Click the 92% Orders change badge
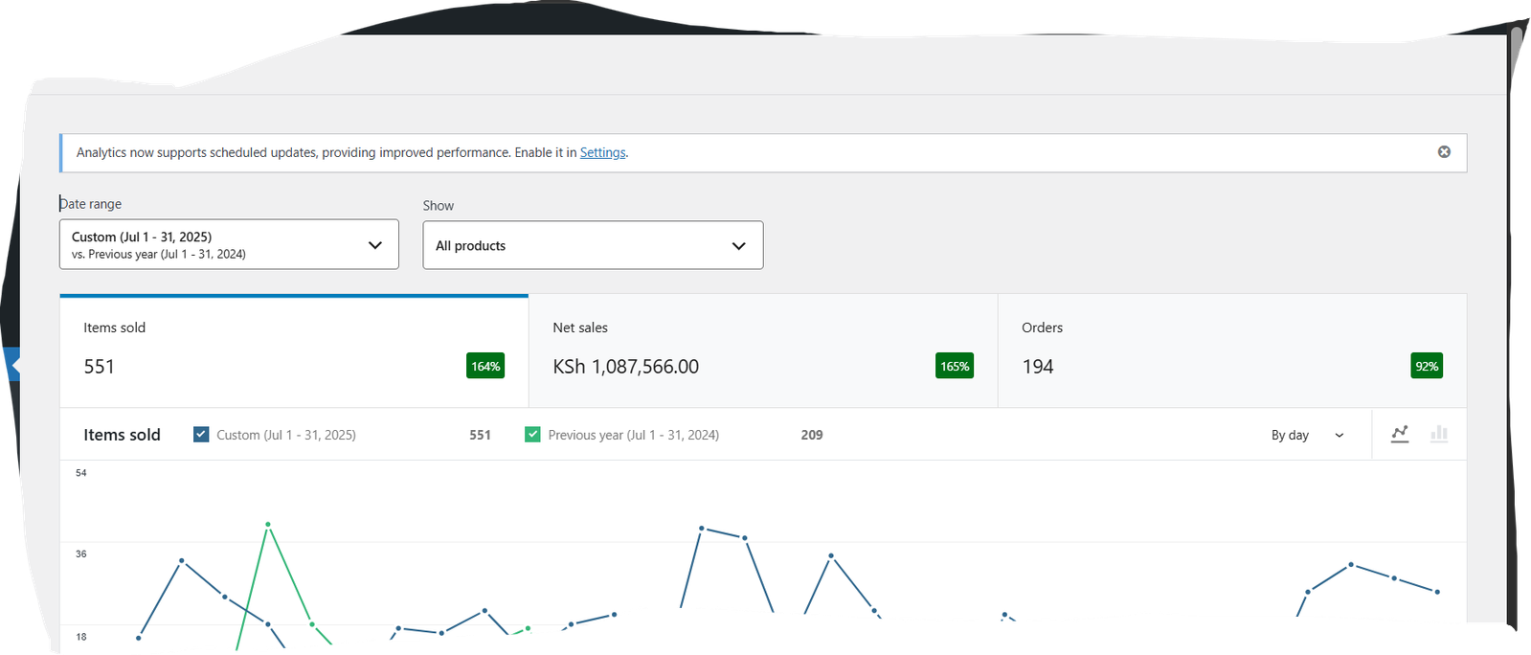 click(1427, 366)
